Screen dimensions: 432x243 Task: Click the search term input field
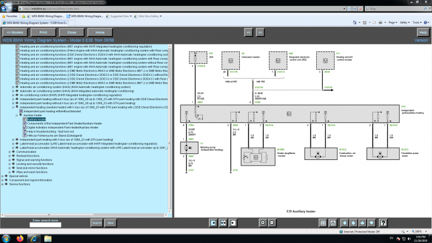point(45,225)
